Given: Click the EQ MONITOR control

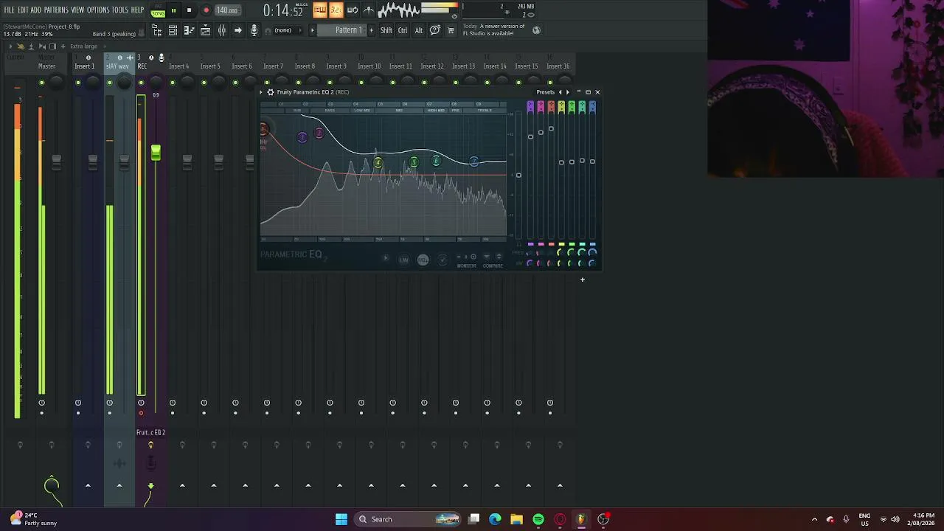Looking at the screenshot, I should [467, 260].
